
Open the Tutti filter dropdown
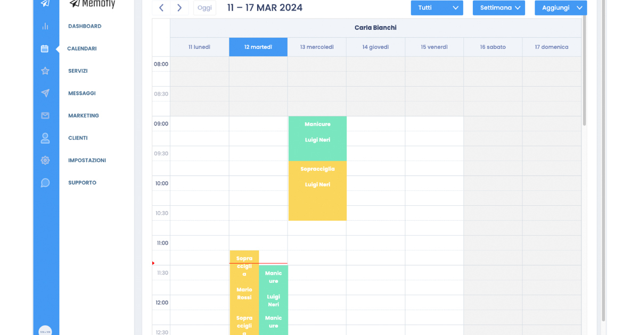tap(437, 8)
